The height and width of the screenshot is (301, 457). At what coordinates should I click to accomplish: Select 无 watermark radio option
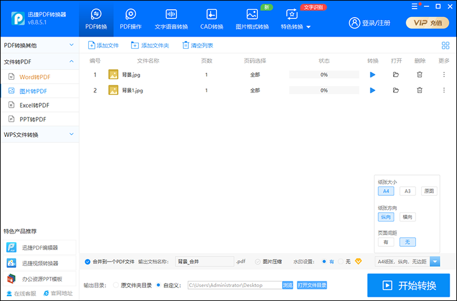pyautogui.click(x=340, y=261)
